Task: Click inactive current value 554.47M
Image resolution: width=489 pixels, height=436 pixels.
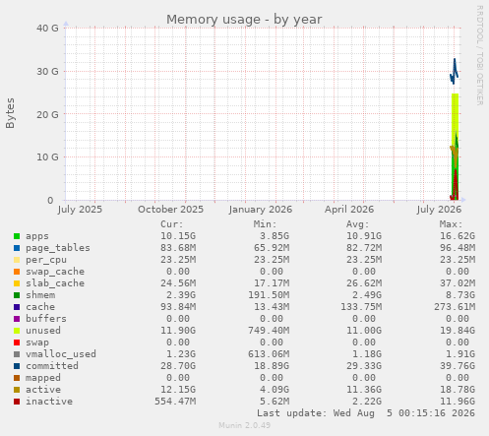Action: [x=175, y=402]
